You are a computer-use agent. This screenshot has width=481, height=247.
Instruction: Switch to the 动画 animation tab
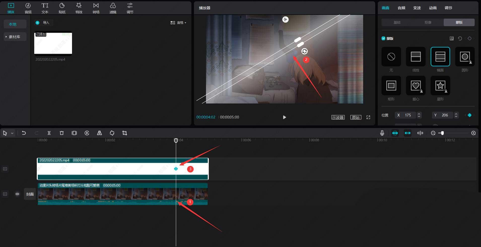tap(433, 8)
